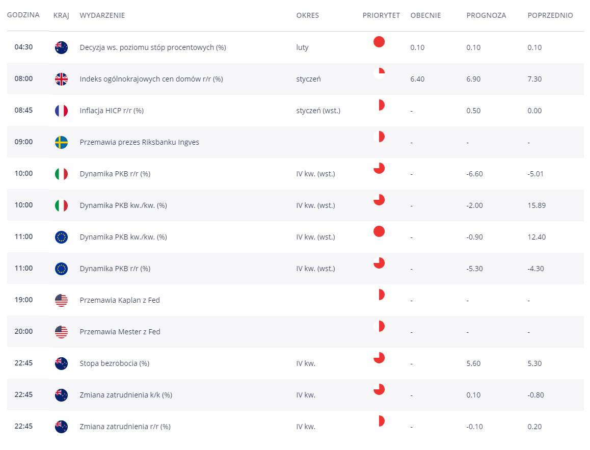Open Inflacja HICP r/r event
Image resolution: width=590 pixels, height=450 pixels.
(112, 111)
